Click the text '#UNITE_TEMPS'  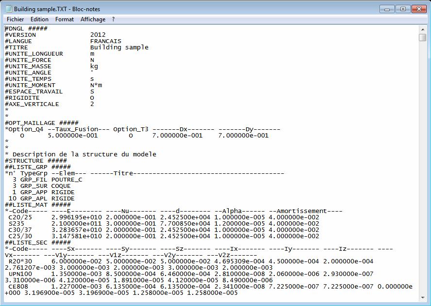[x=28, y=79]
